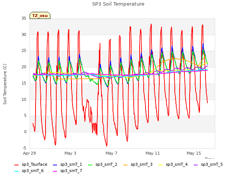
Task: Click the 15 y-axis tick label
Action: click(24, 83)
